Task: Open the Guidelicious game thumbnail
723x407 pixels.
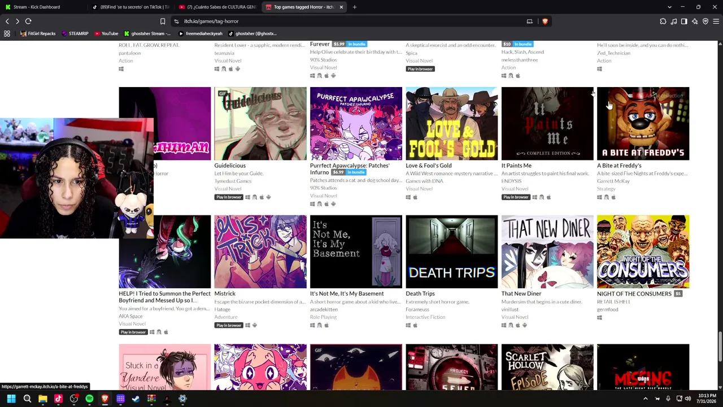Action: tap(260, 123)
